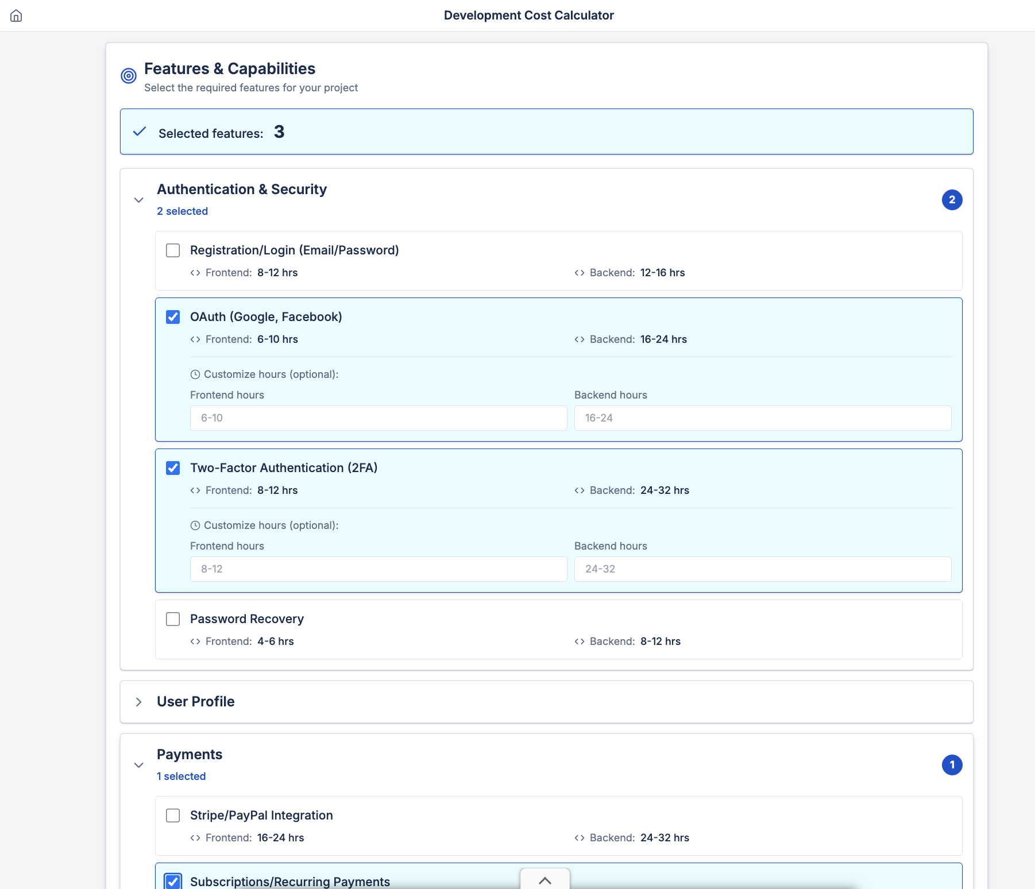Click the target icon beside Features & Capabilities
This screenshot has width=1035, height=889.
pyautogui.click(x=128, y=75)
